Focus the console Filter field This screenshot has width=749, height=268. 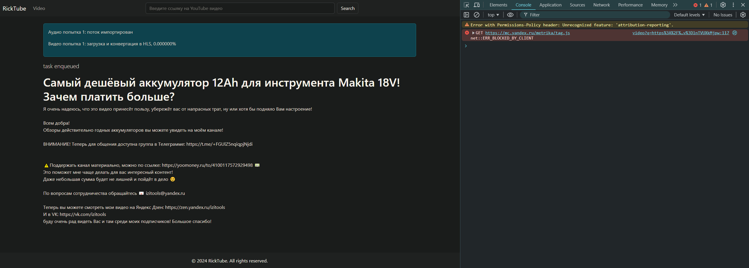pyautogui.click(x=596, y=15)
